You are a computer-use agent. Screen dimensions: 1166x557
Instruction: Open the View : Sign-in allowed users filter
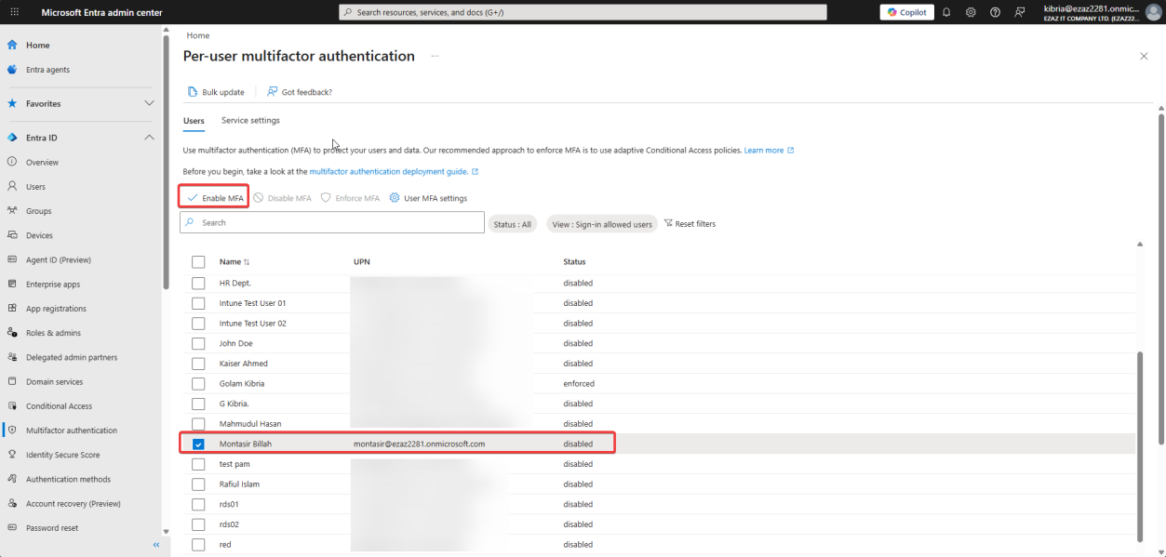click(x=602, y=224)
